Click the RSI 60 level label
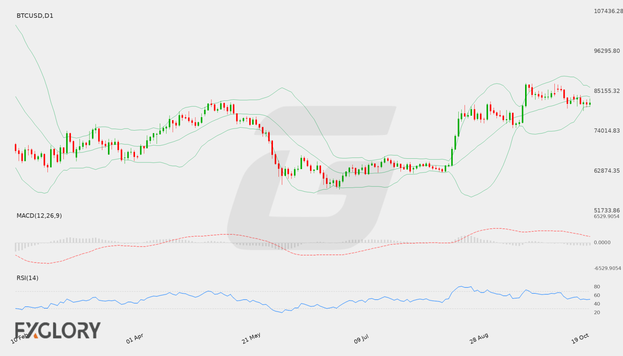This screenshot has width=623, height=356. pos(597,295)
